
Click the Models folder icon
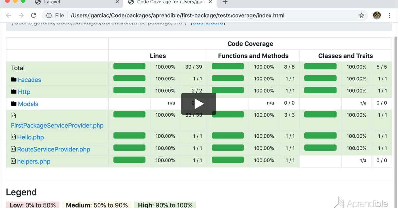[14, 103]
